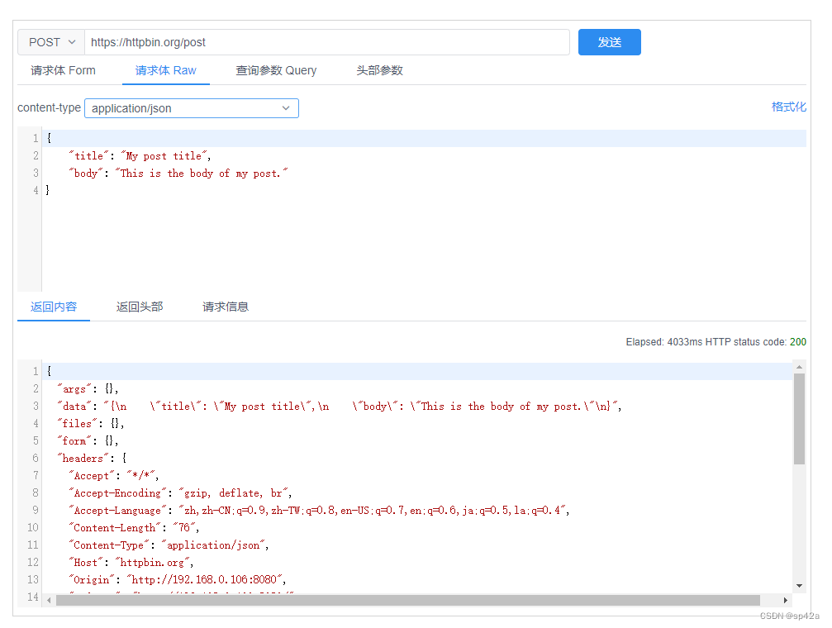Click the content-type label
The image size is (832, 628).
(50, 107)
